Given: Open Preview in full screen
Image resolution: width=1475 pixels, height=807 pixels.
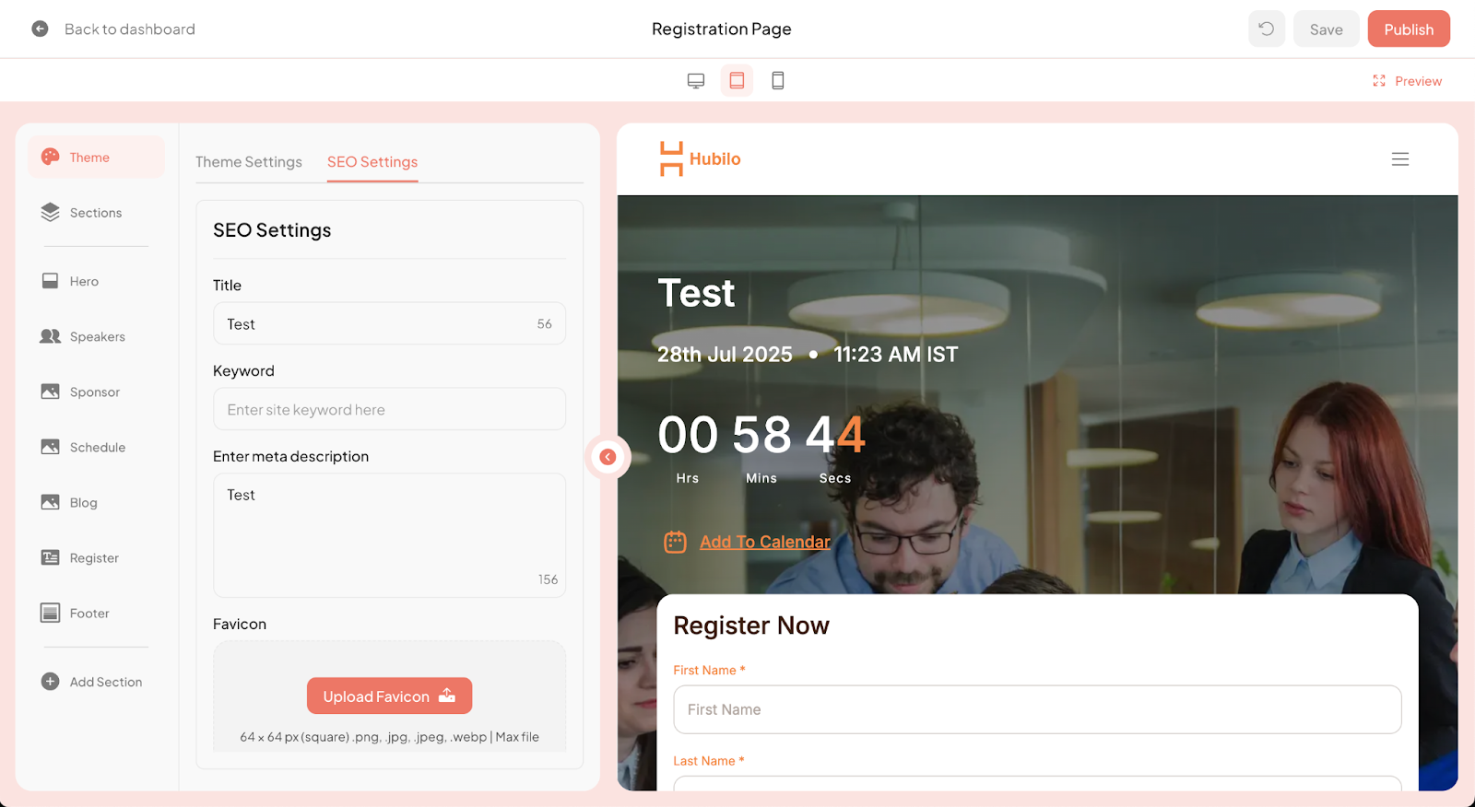Looking at the screenshot, I should [x=1407, y=81].
